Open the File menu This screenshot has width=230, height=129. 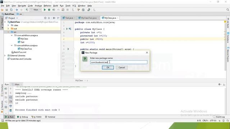(3, 6)
